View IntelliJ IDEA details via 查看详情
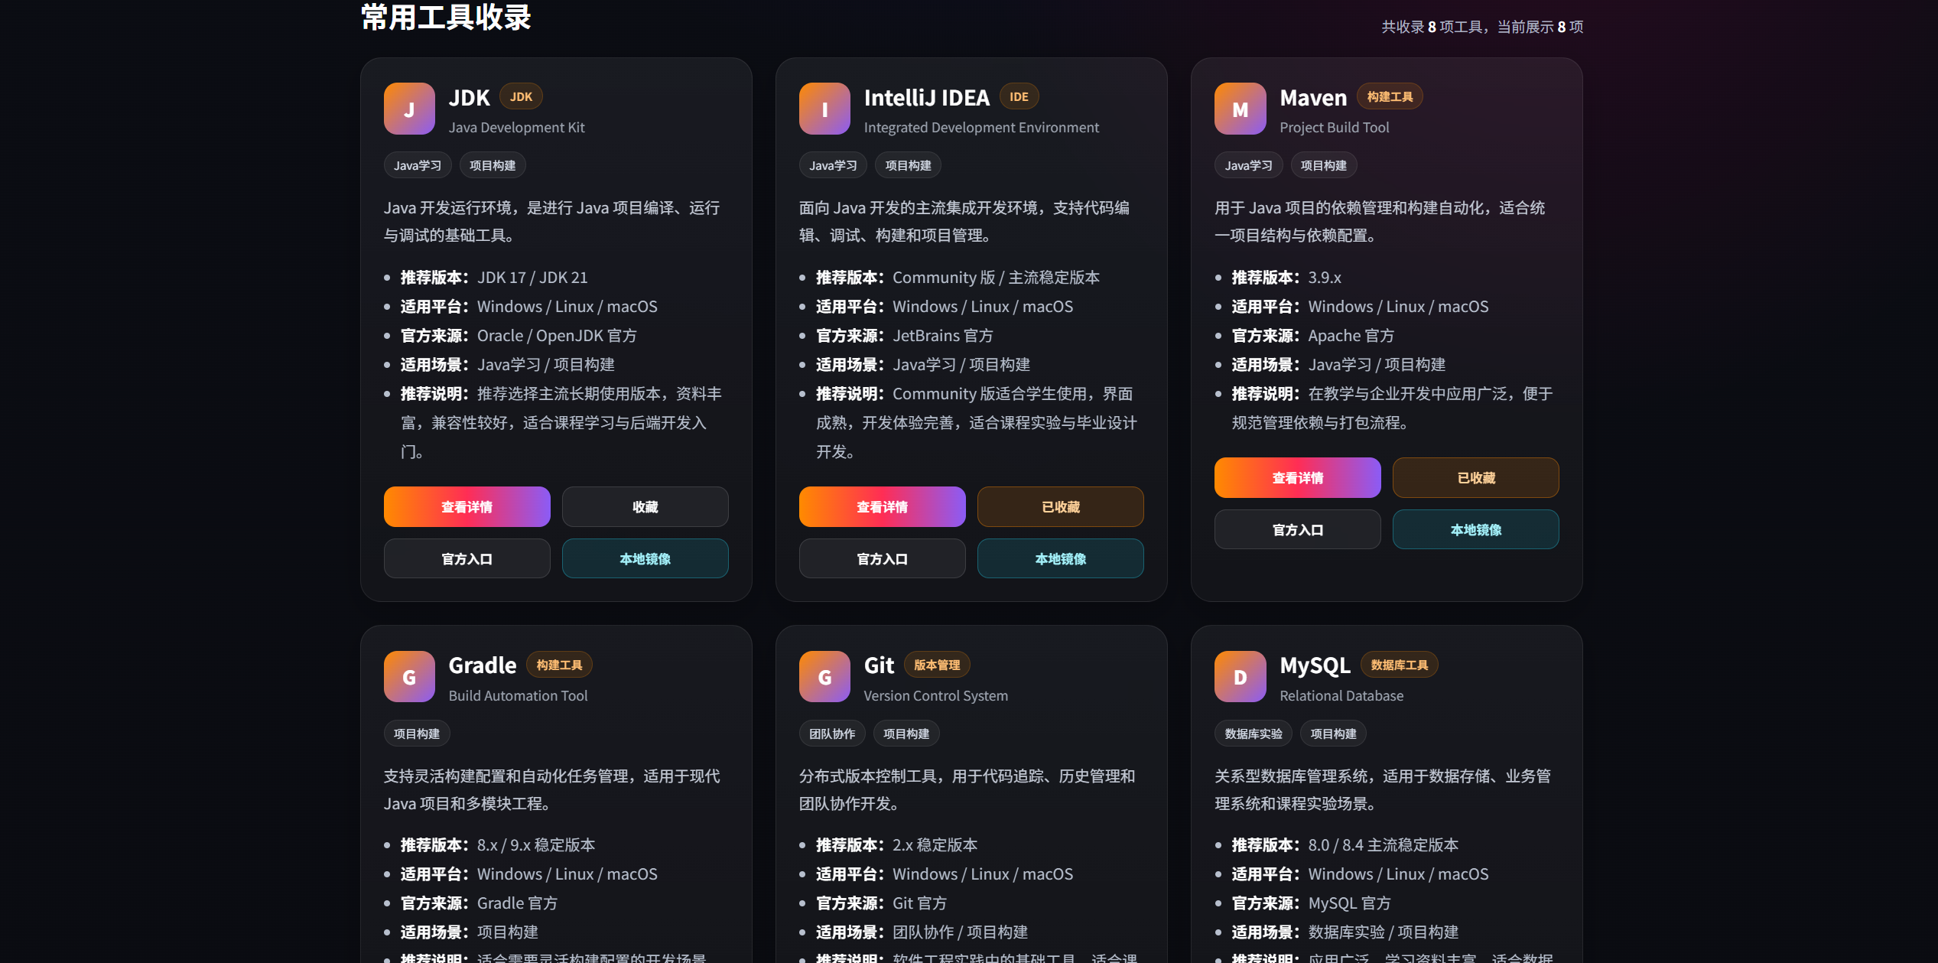Viewport: 1938px width, 963px height. click(883, 506)
